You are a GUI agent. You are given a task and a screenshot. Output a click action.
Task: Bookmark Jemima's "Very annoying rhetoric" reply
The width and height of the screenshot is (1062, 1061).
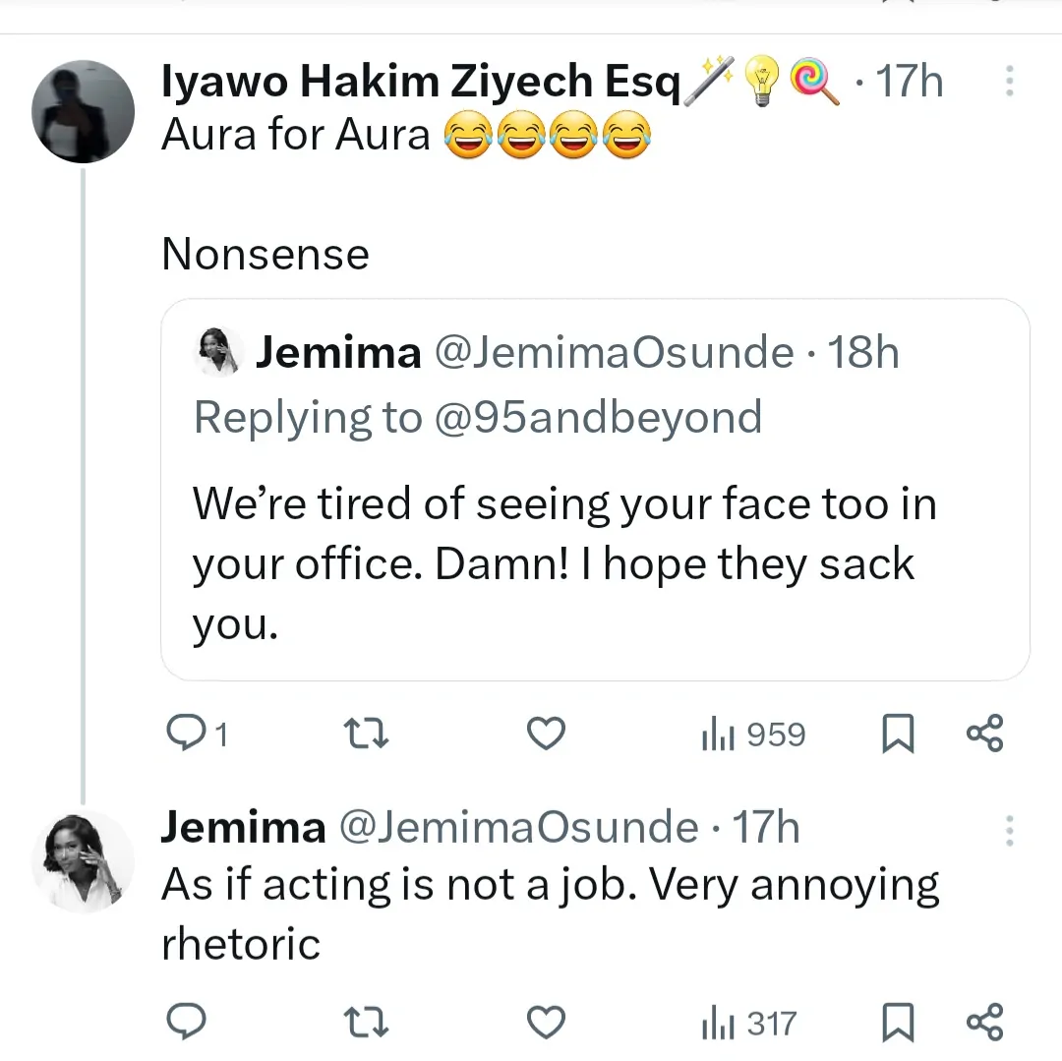coord(898,1024)
